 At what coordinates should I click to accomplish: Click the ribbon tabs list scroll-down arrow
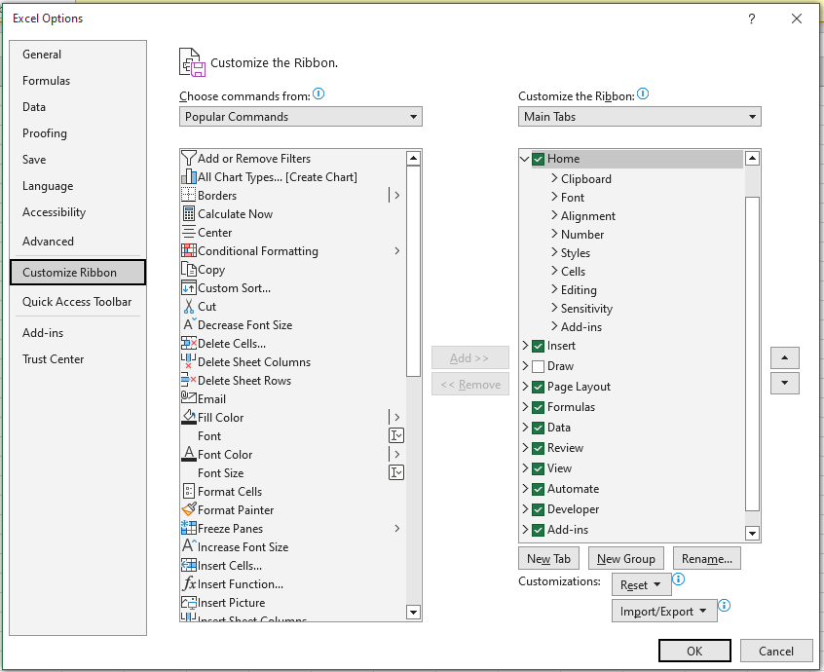tap(753, 533)
